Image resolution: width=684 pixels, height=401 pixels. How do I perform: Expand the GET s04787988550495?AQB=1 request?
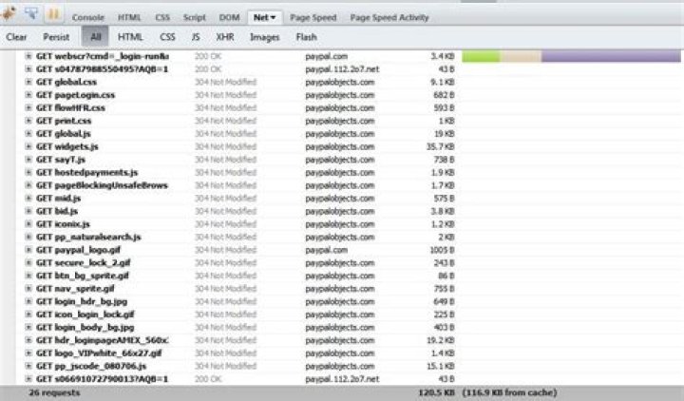tap(28, 69)
